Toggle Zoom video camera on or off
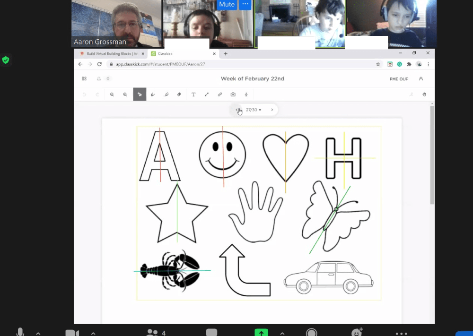The height and width of the screenshot is (336, 473). [72, 332]
